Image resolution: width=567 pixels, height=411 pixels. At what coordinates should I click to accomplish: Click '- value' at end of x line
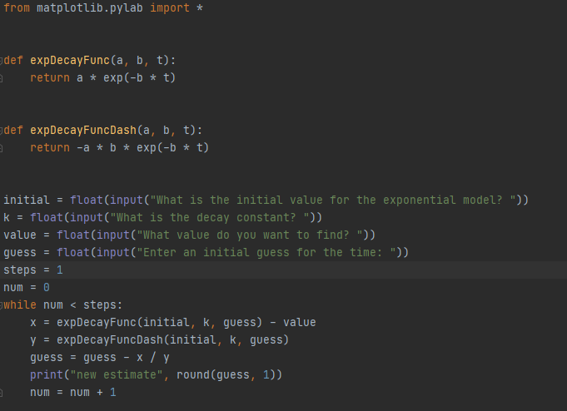(293, 323)
